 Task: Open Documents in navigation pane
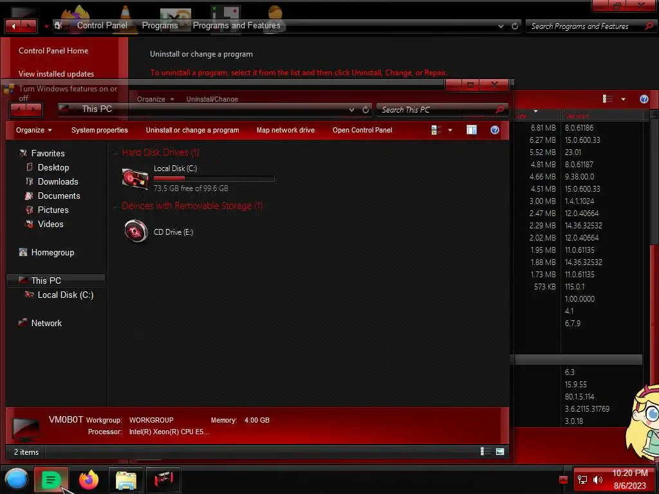pyautogui.click(x=59, y=196)
